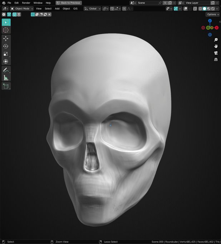Switch perspective/orthographic with grid icon

[216, 60]
